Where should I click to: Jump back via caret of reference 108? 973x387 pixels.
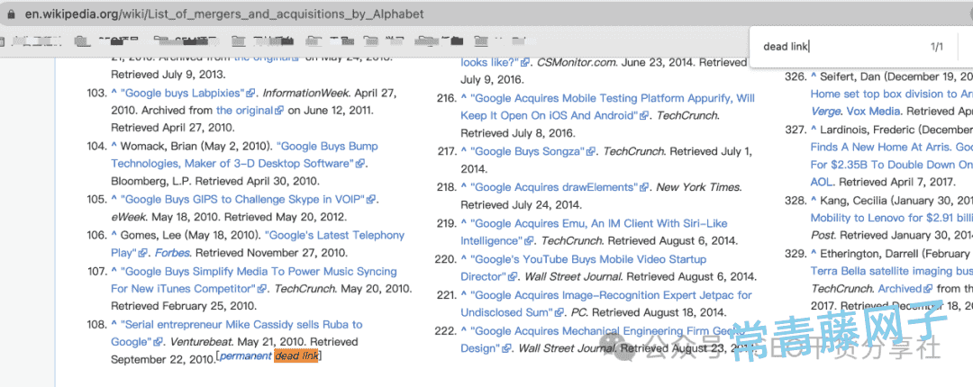[114, 324]
